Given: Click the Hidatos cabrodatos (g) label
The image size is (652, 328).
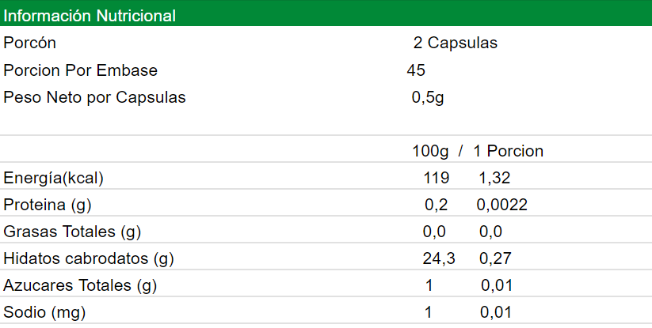Looking at the screenshot, I should pyautogui.click(x=89, y=258).
